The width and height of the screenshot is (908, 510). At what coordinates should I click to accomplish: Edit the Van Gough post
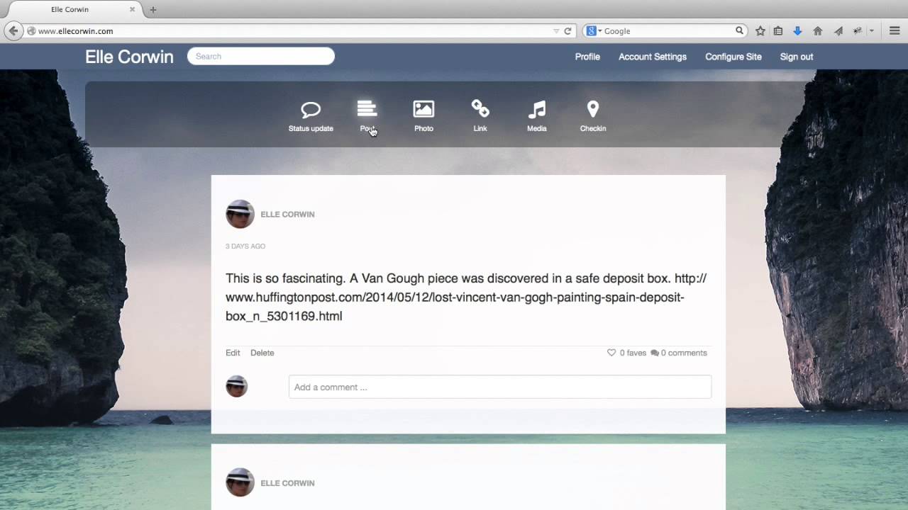click(233, 353)
